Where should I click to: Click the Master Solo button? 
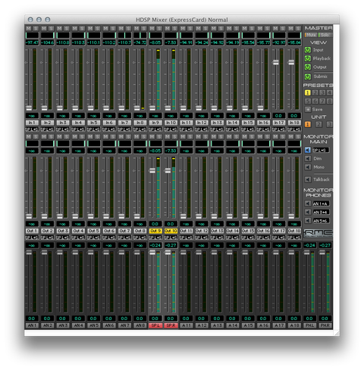point(325,35)
